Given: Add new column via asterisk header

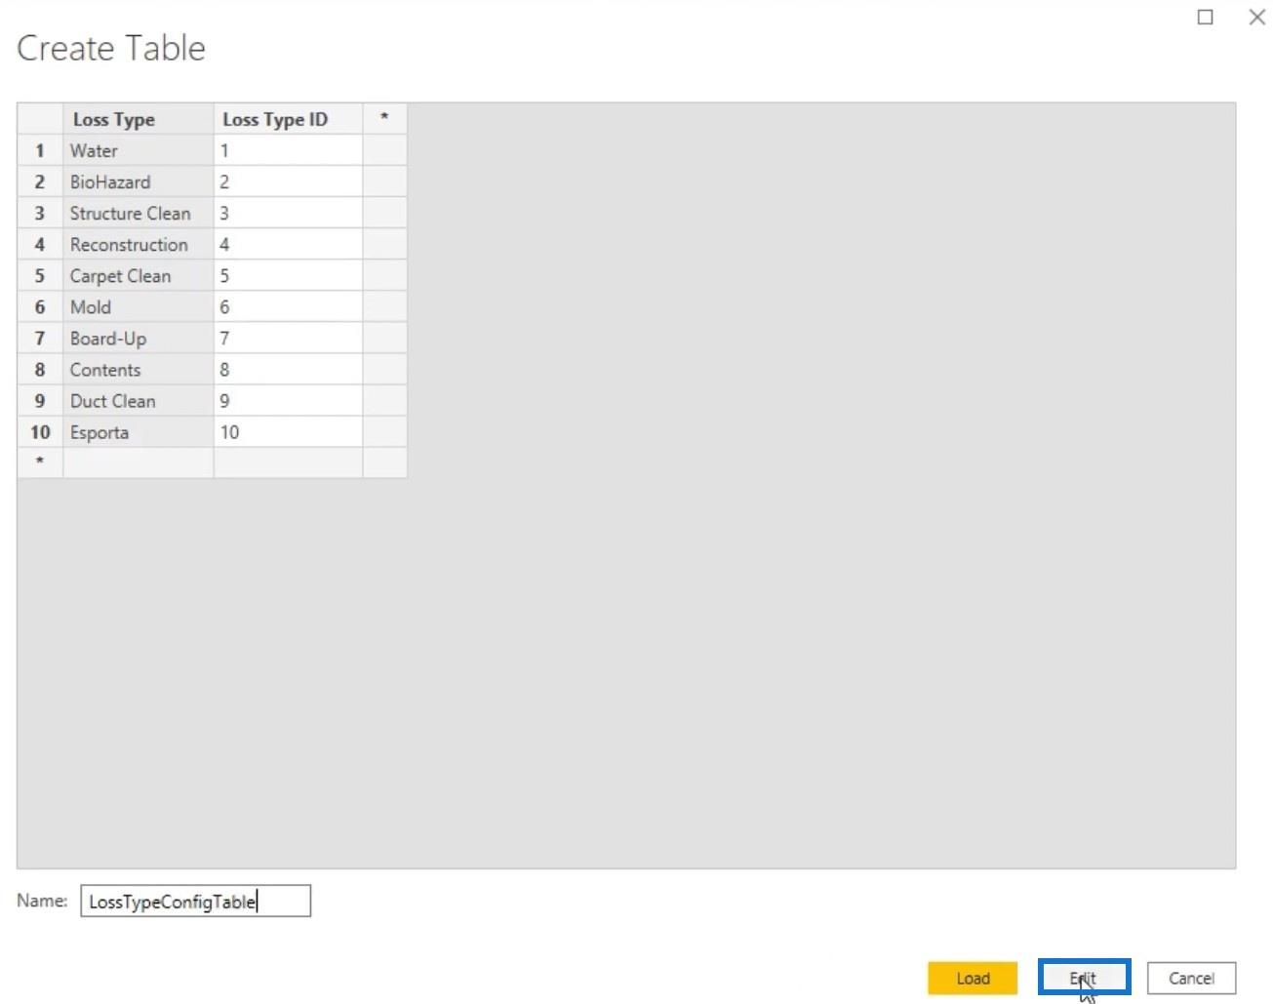Looking at the screenshot, I should (384, 119).
